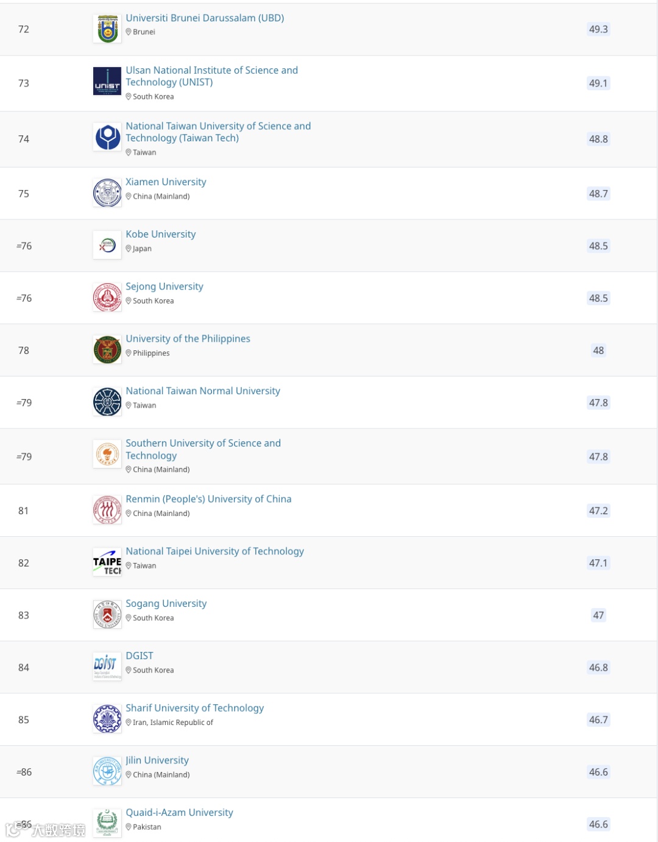
Task: Select the 49.3 score for Universiti Brunei Darussalam
Action: coord(598,29)
